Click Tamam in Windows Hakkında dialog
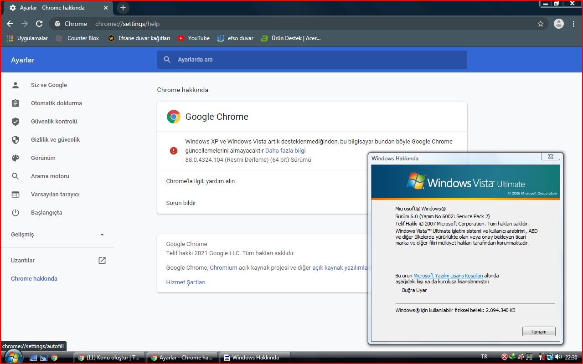583x364 pixels. coord(538,332)
